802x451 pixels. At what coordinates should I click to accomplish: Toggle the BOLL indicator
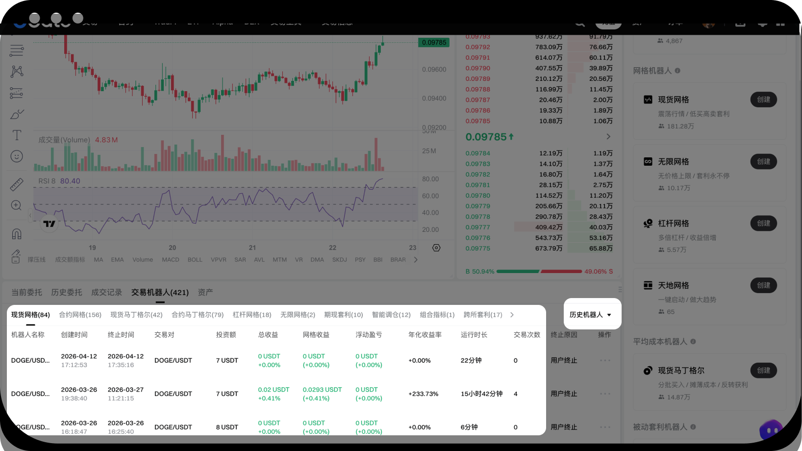tap(195, 260)
